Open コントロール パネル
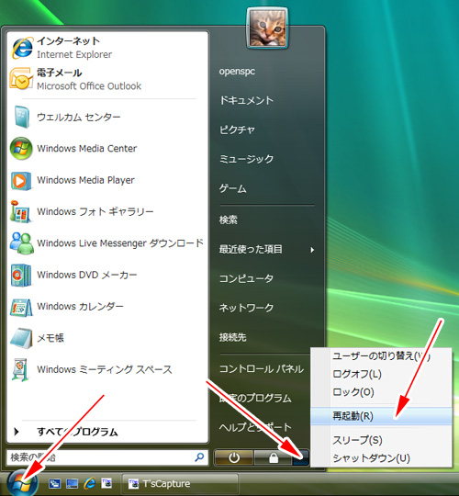459x496 pixels. pyautogui.click(x=262, y=369)
